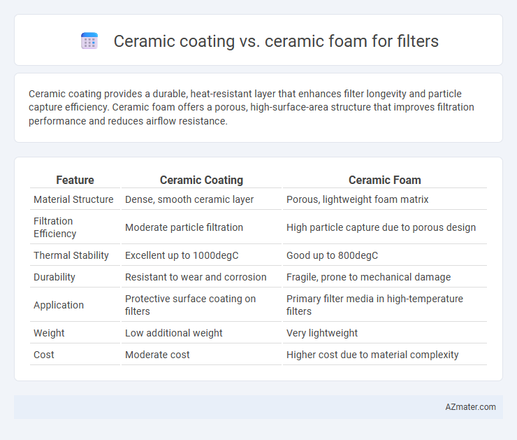This screenshot has width=517, height=440.
Task: Click 'Resistant to wear and corrosion' cell
Action: pyautogui.click(x=196, y=277)
